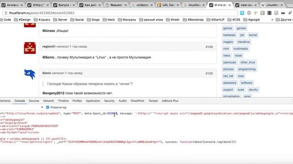The image size is (293, 164).
Task: Open the Мануалы bookmarks folder
Action: (127, 20)
